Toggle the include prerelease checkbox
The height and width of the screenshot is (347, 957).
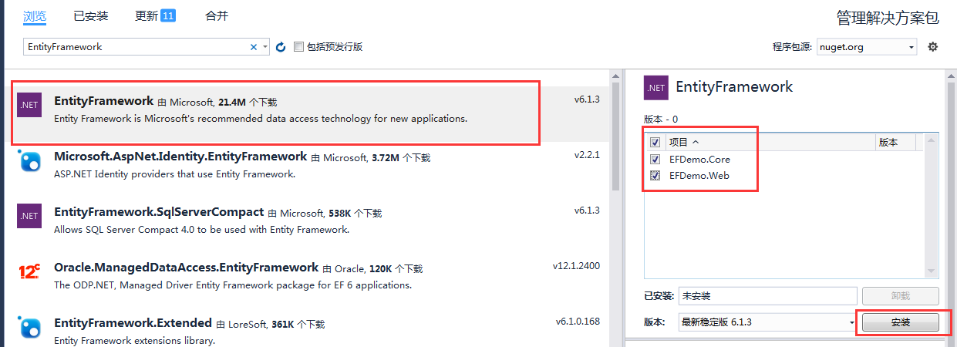(x=299, y=47)
